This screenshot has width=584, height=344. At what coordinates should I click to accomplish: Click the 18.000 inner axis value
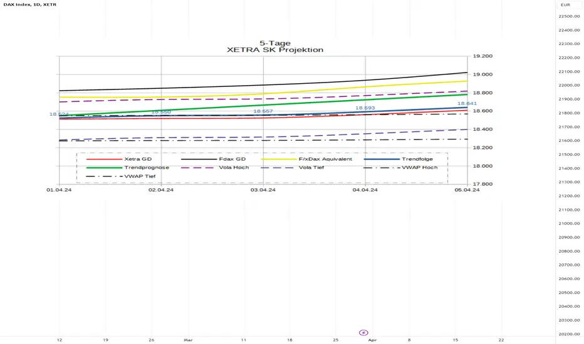coord(482,166)
